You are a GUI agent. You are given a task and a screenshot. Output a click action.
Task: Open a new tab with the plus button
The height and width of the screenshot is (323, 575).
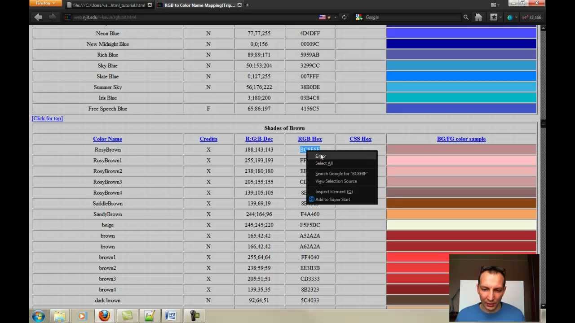[x=247, y=5]
